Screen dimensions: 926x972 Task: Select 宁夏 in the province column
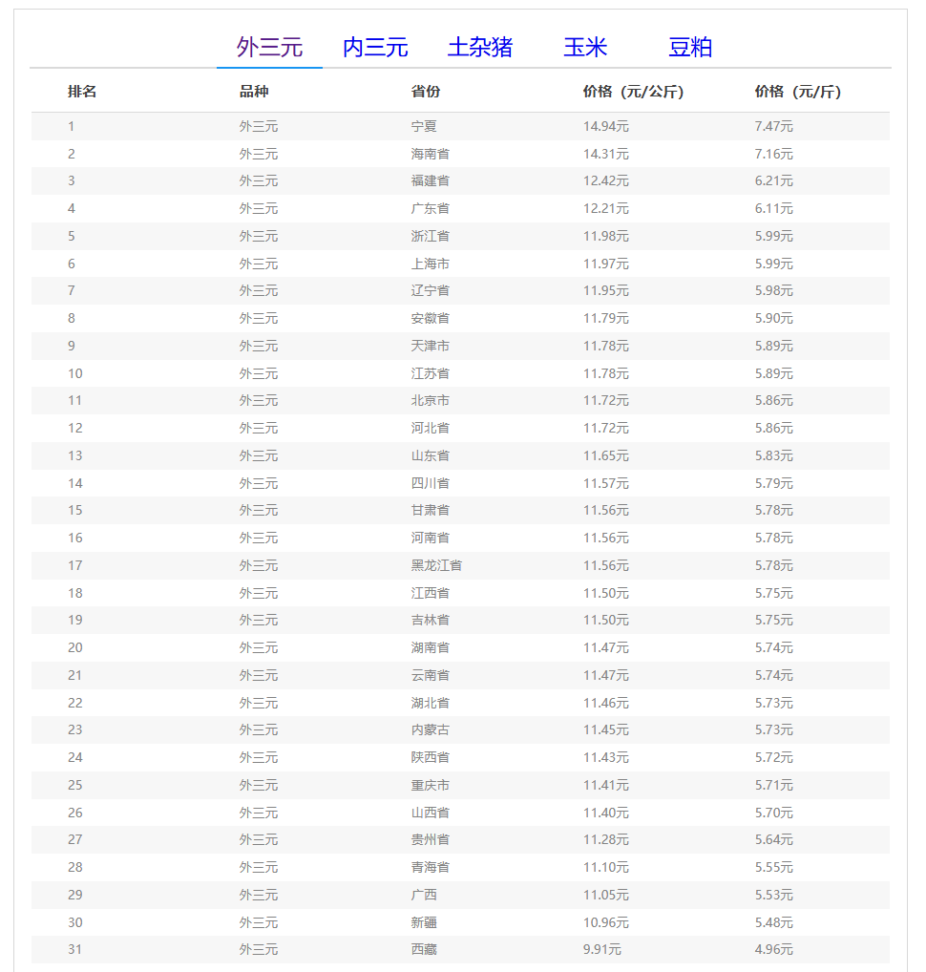pyautogui.click(x=424, y=126)
